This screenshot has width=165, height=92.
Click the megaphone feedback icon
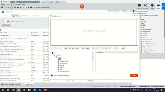click(31, 7)
